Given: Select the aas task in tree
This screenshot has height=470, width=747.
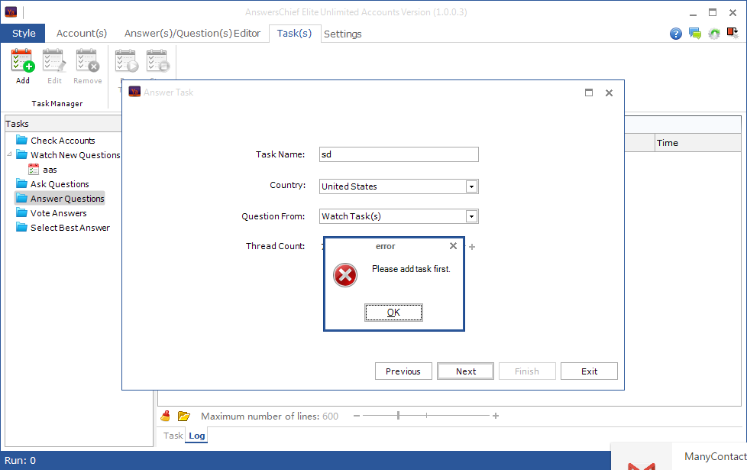Looking at the screenshot, I should coord(50,170).
